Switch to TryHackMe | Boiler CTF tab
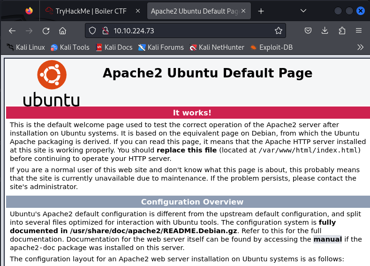Viewport: 370px width, 266px height. tap(91, 11)
